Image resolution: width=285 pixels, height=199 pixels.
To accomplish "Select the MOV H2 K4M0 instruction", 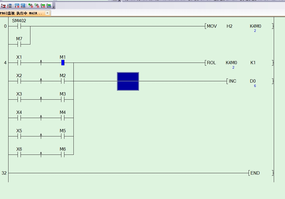I will tap(238, 26).
